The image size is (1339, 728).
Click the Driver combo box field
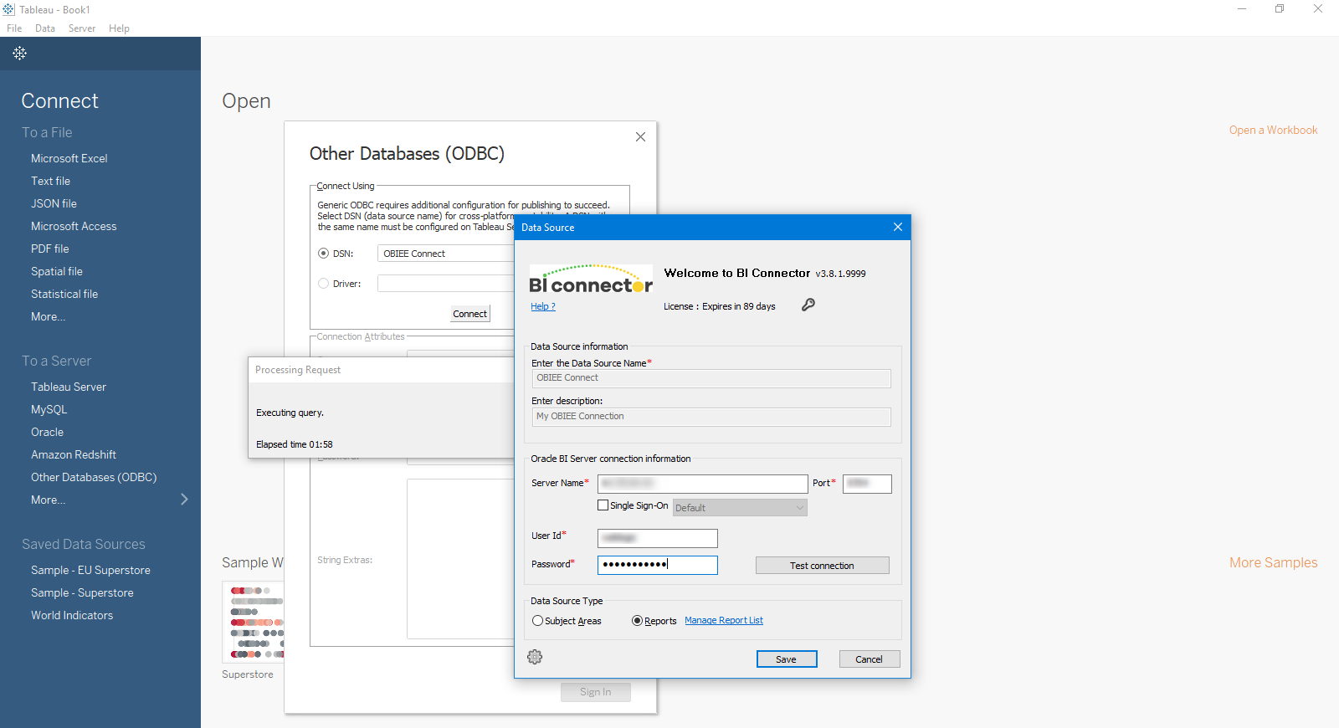[445, 284]
